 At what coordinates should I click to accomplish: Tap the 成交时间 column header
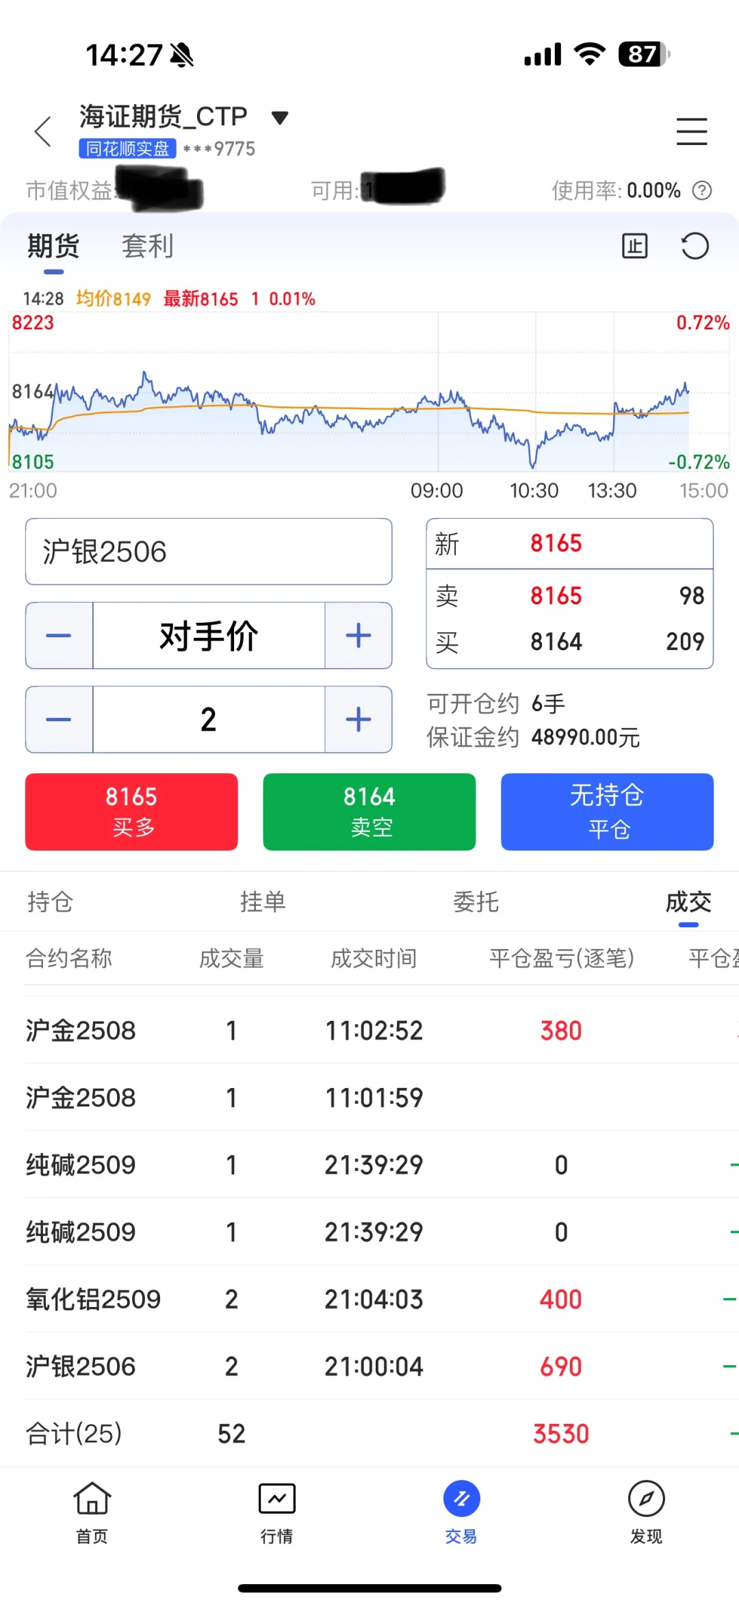[374, 959]
